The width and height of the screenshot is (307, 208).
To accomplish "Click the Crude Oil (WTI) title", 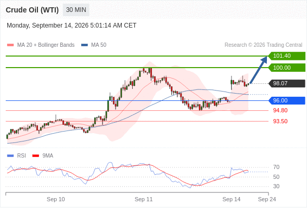I will (x=32, y=10).
